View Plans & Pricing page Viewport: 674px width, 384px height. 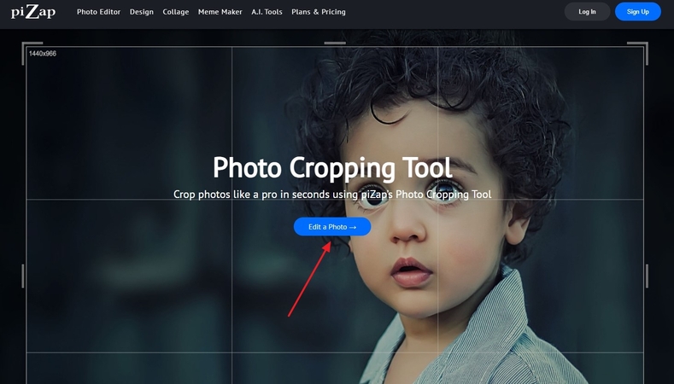(x=318, y=12)
